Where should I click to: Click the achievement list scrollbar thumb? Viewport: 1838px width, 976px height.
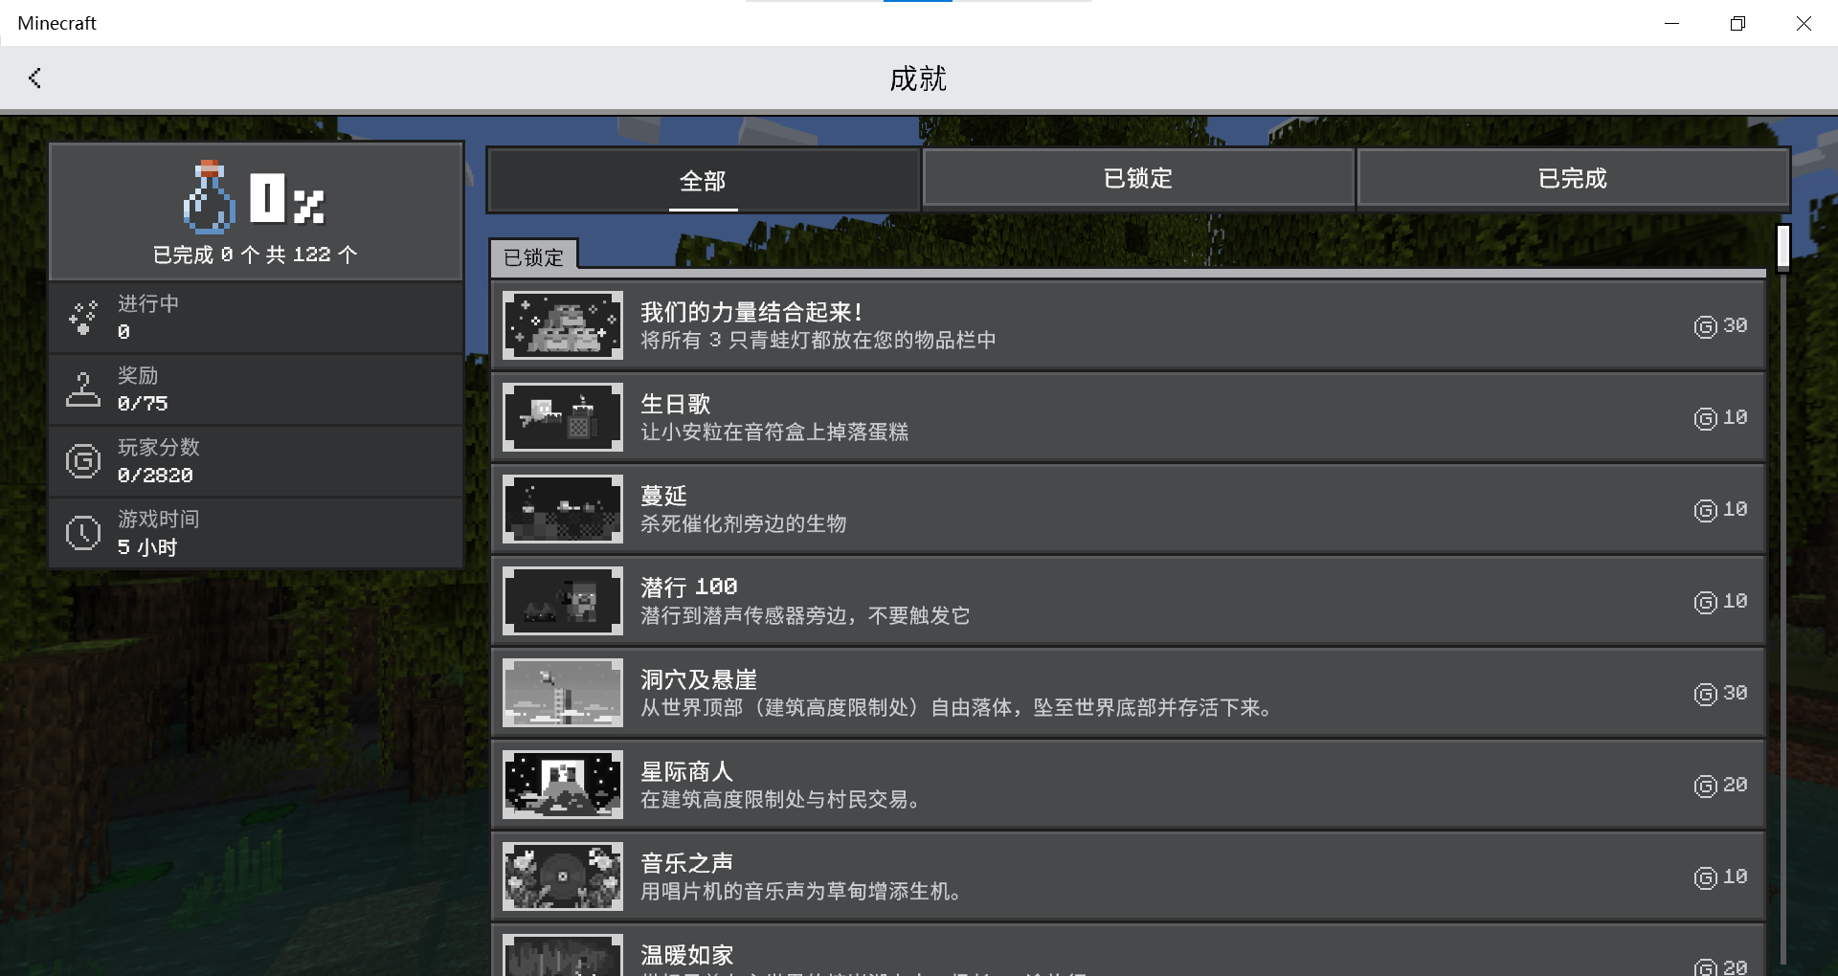tap(1783, 248)
